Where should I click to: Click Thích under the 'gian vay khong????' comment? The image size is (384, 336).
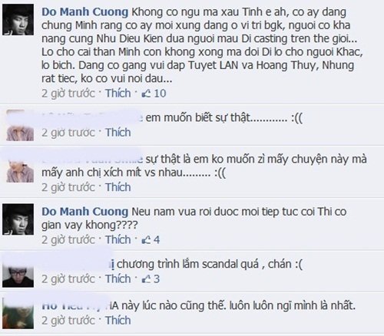click(118, 240)
